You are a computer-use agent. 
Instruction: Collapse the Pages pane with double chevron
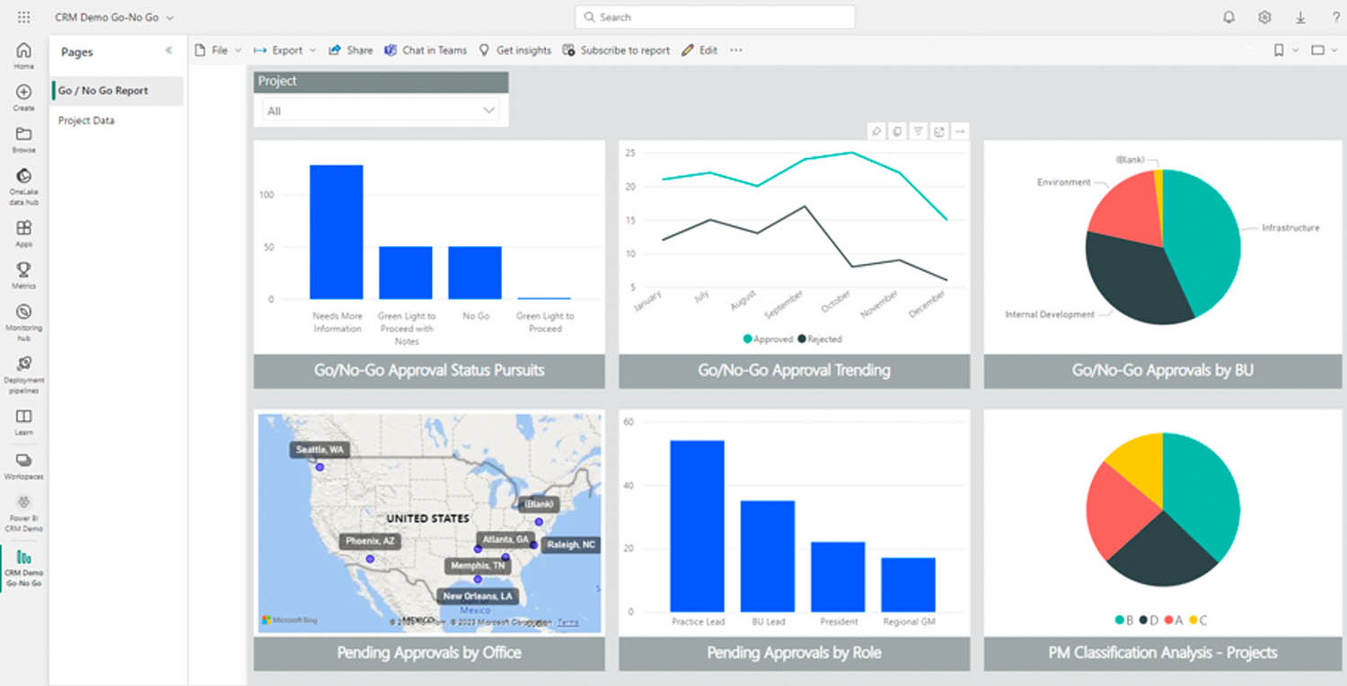tap(169, 51)
